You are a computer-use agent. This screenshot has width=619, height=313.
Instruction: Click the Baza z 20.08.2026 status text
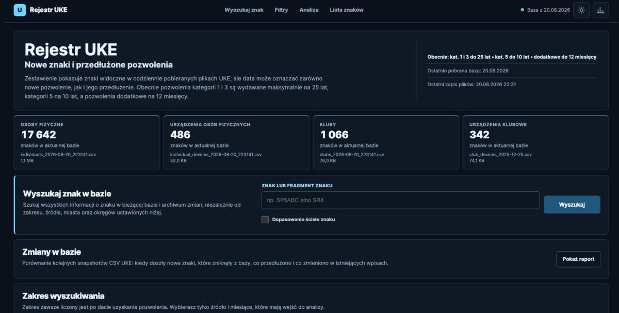[x=548, y=10]
